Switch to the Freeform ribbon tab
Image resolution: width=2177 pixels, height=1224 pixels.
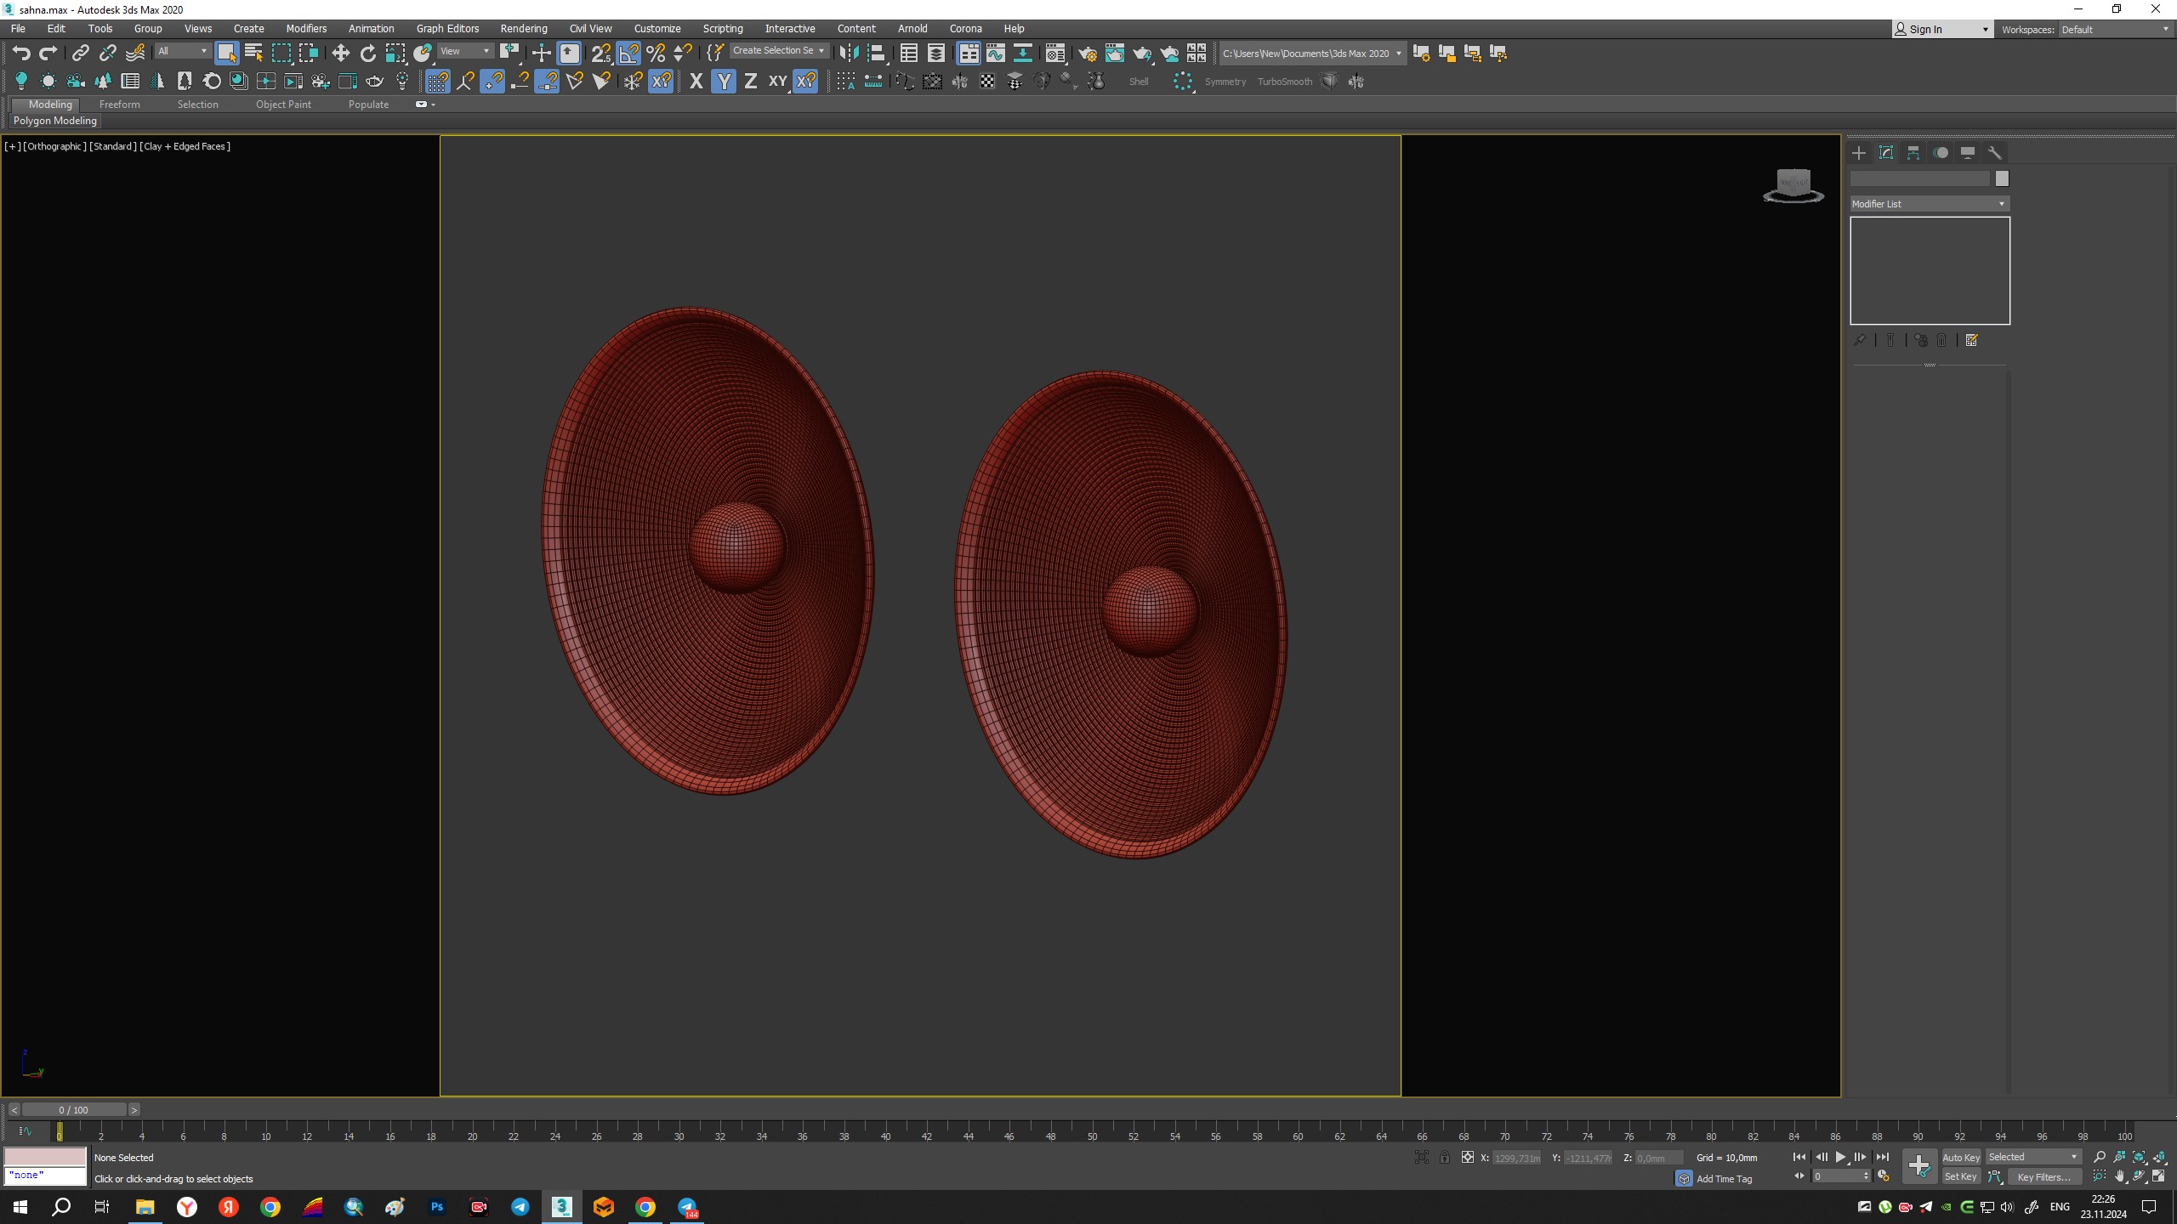coord(119,105)
